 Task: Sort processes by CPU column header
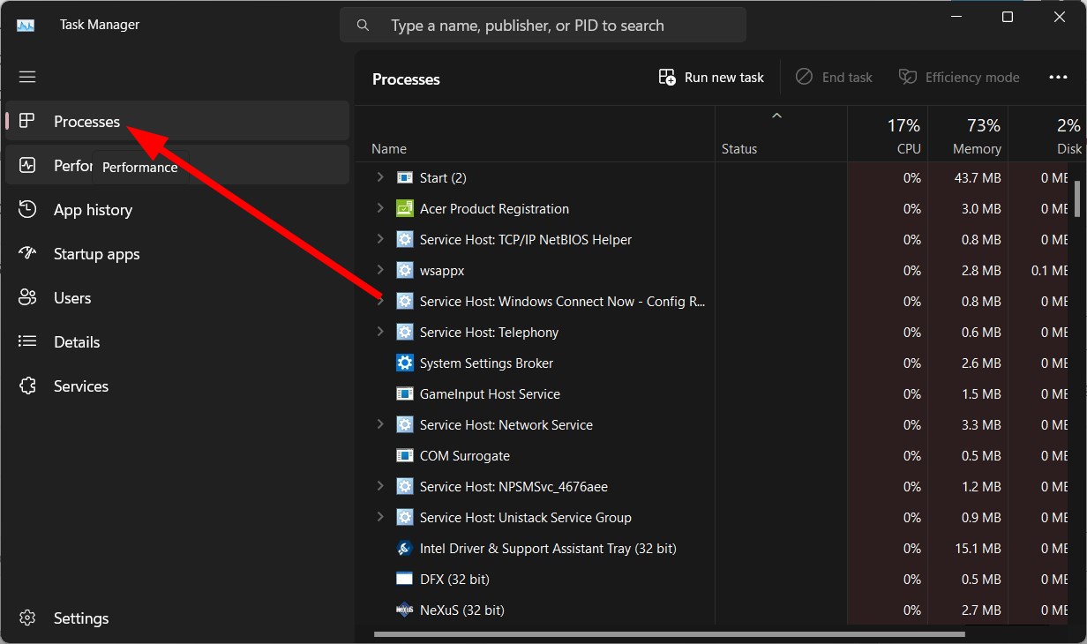(888, 137)
